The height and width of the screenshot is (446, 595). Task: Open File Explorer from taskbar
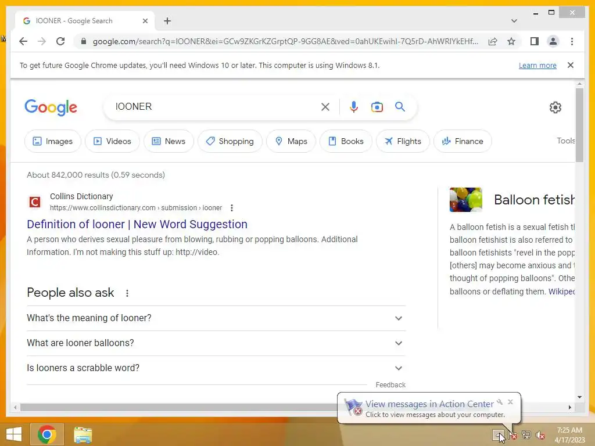tap(83, 434)
